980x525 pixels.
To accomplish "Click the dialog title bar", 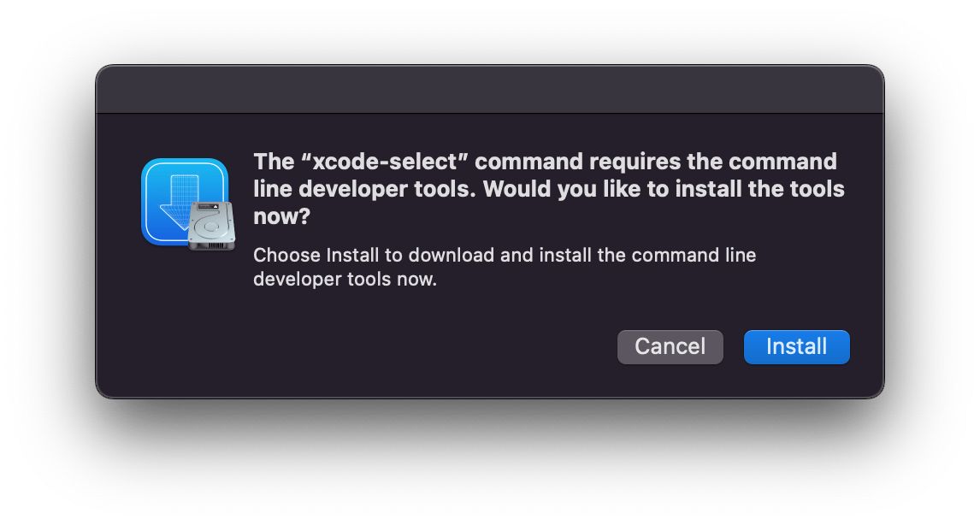I will (490, 89).
